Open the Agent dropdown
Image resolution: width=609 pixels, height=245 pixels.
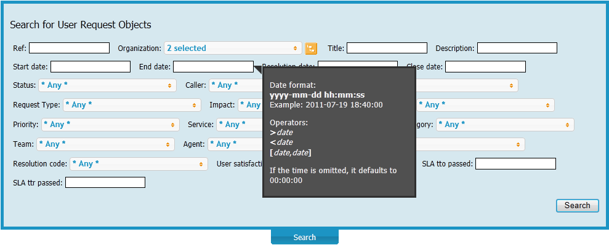pyautogui.click(x=235, y=144)
